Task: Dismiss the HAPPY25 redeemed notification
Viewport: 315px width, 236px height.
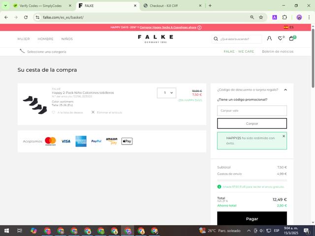Action: pos(283,136)
